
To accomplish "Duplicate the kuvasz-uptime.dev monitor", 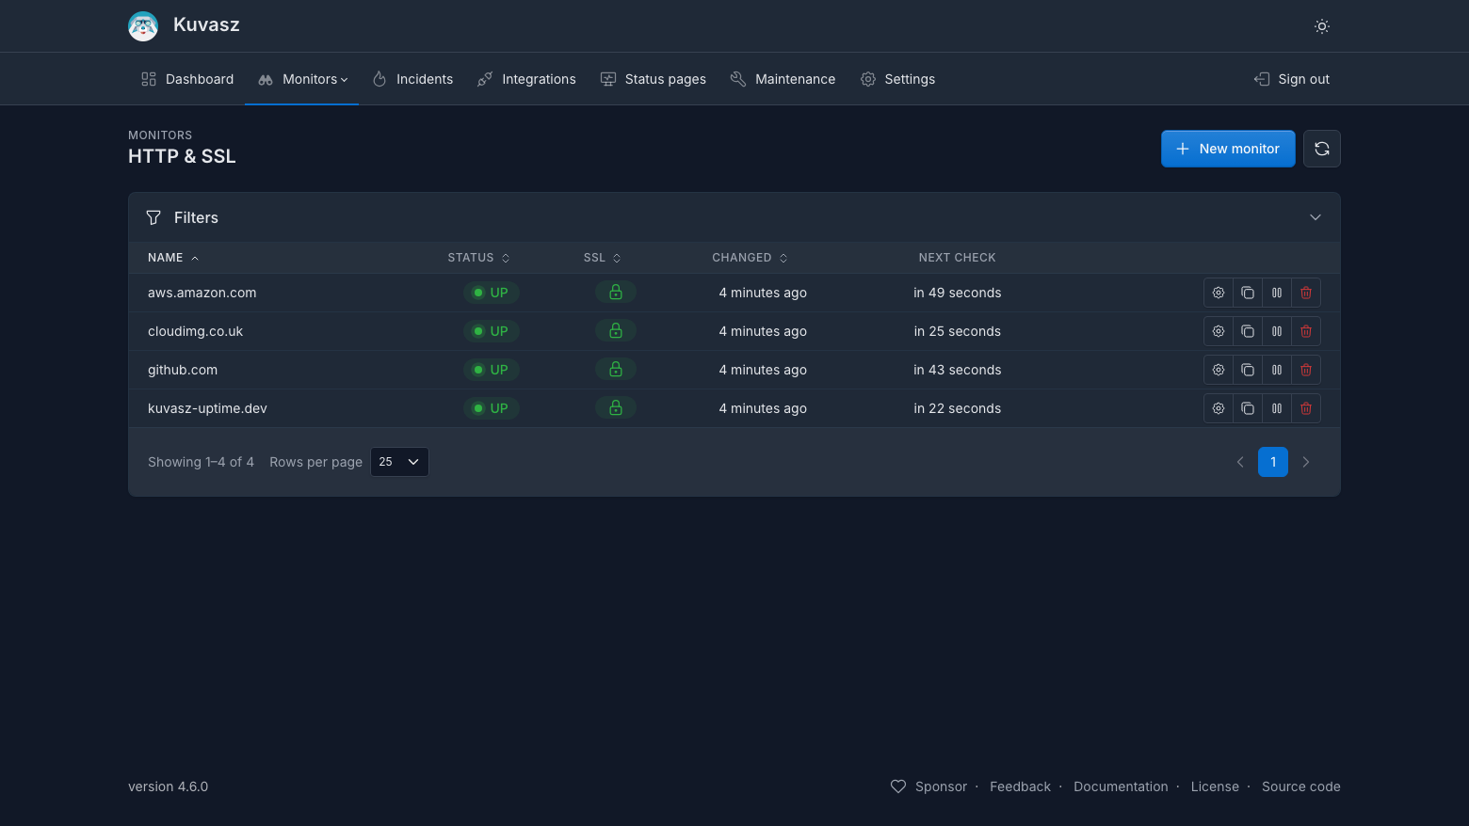I will point(1248,408).
